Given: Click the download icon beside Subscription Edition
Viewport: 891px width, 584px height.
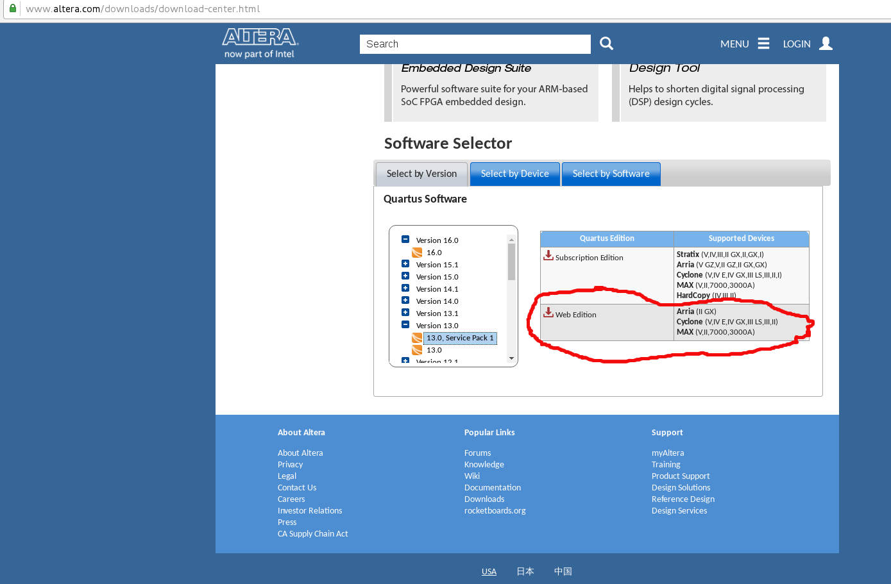Looking at the screenshot, I should pos(548,255).
